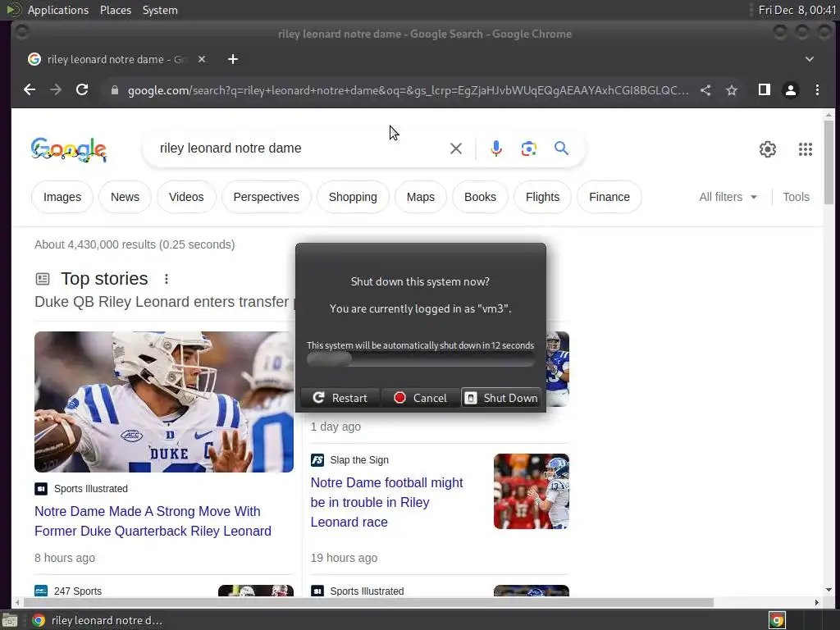This screenshot has height=630, width=840.
Task: Open Chrome three-dot menu
Action: click(x=817, y=90)
